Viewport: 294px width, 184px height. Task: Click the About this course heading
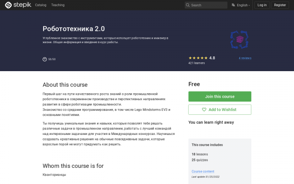(65, 85)
